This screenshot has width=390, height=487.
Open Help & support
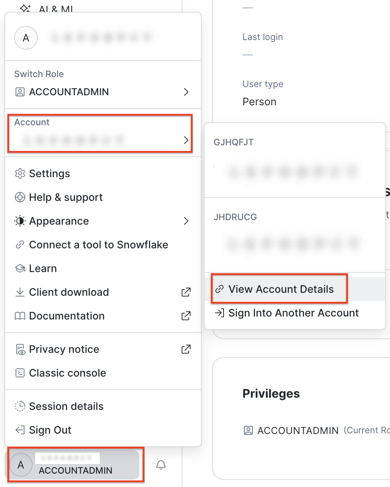coord(103,197)
